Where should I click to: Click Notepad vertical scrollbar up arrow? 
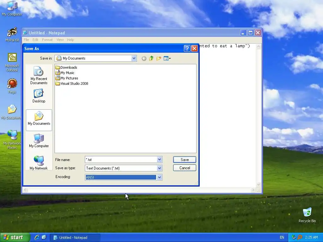pos(258,46)
